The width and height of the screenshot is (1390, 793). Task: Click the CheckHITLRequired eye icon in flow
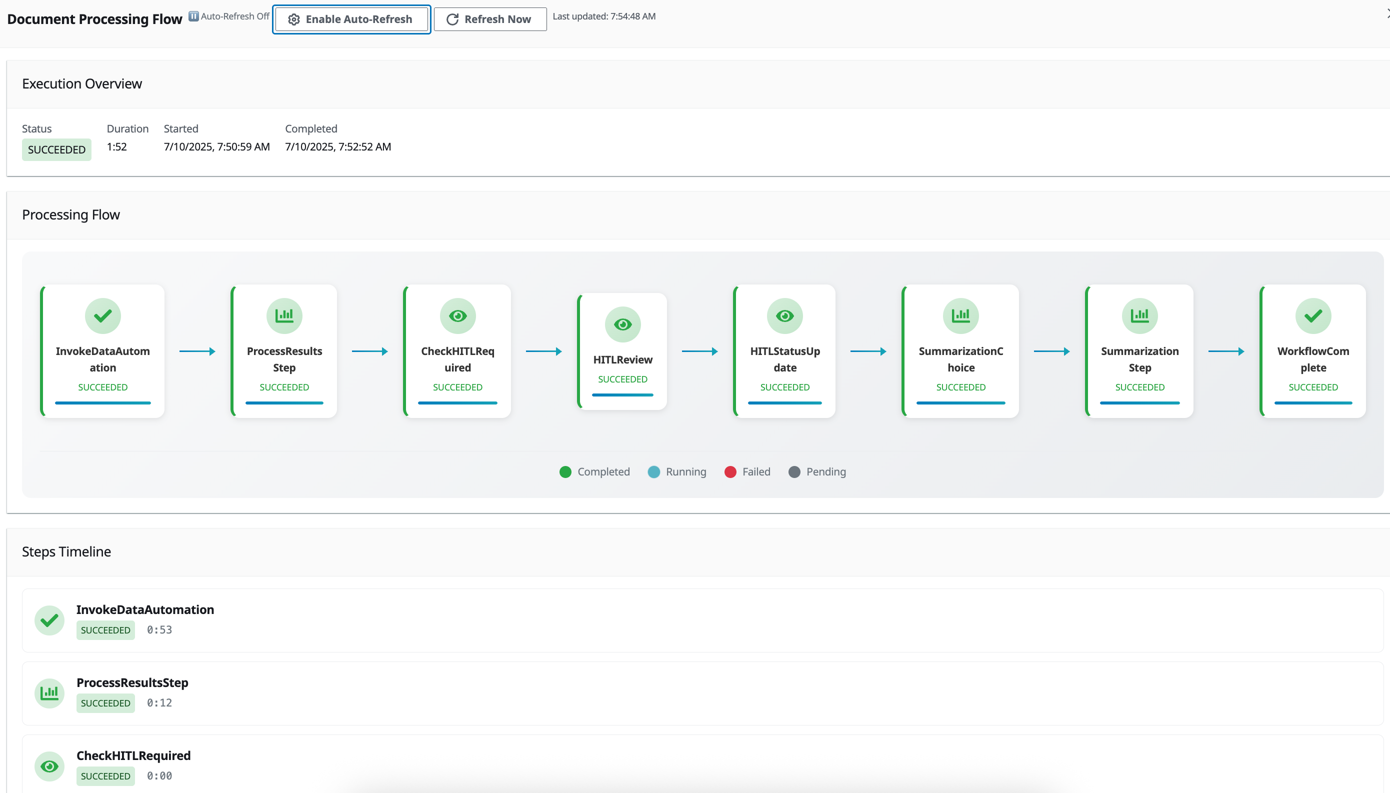[x=457, y=316]
